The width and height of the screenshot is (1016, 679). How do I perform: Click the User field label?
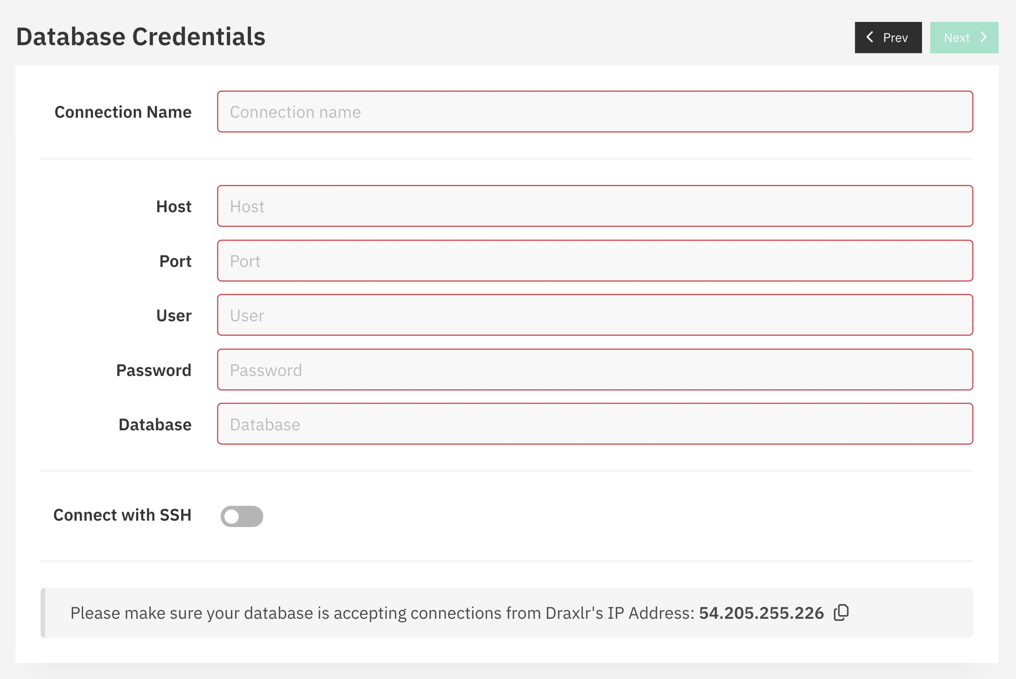(174, 316)
